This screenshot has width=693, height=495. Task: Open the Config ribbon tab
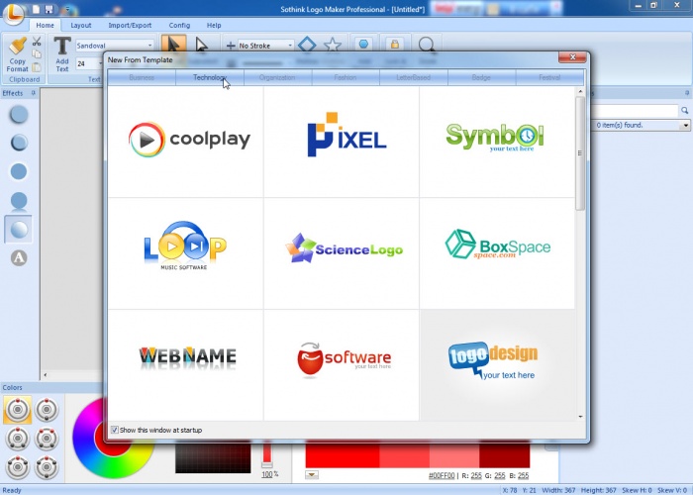[179, 25]
